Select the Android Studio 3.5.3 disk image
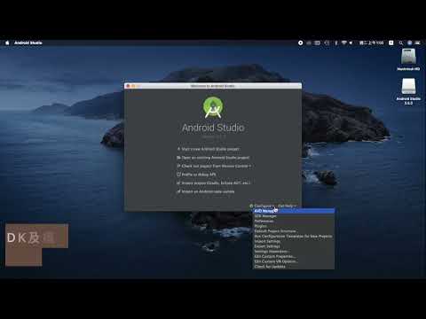Screen dimensions: 426x319 click(408, 91)
